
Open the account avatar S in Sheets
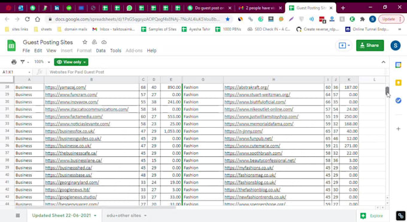tap(395, 45)
